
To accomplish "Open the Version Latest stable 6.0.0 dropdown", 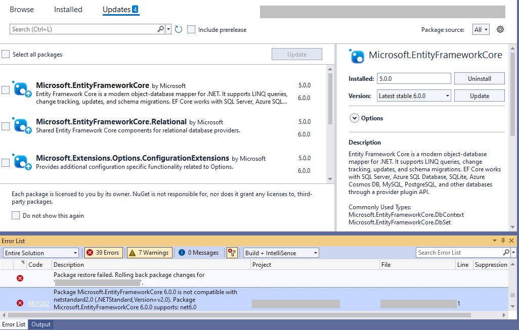I will [x=414, y=96].
